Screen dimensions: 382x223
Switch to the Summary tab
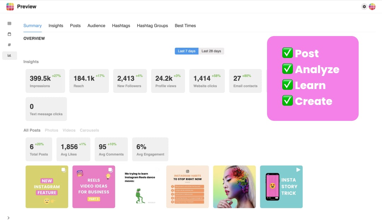(33, 25)
